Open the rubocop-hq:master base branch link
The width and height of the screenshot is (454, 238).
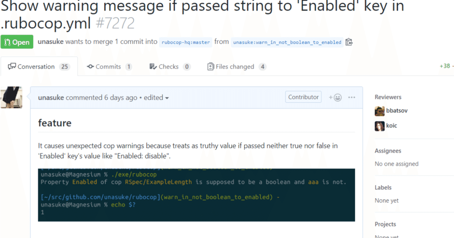coord(186,42)
